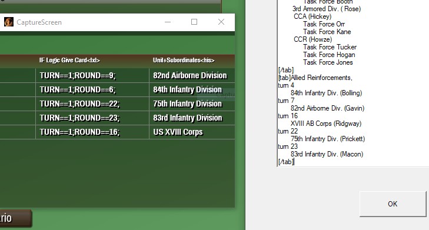Select the US XVIII Corps cell
This screenshot has width=429, height=230.
(x=192, y=132)
